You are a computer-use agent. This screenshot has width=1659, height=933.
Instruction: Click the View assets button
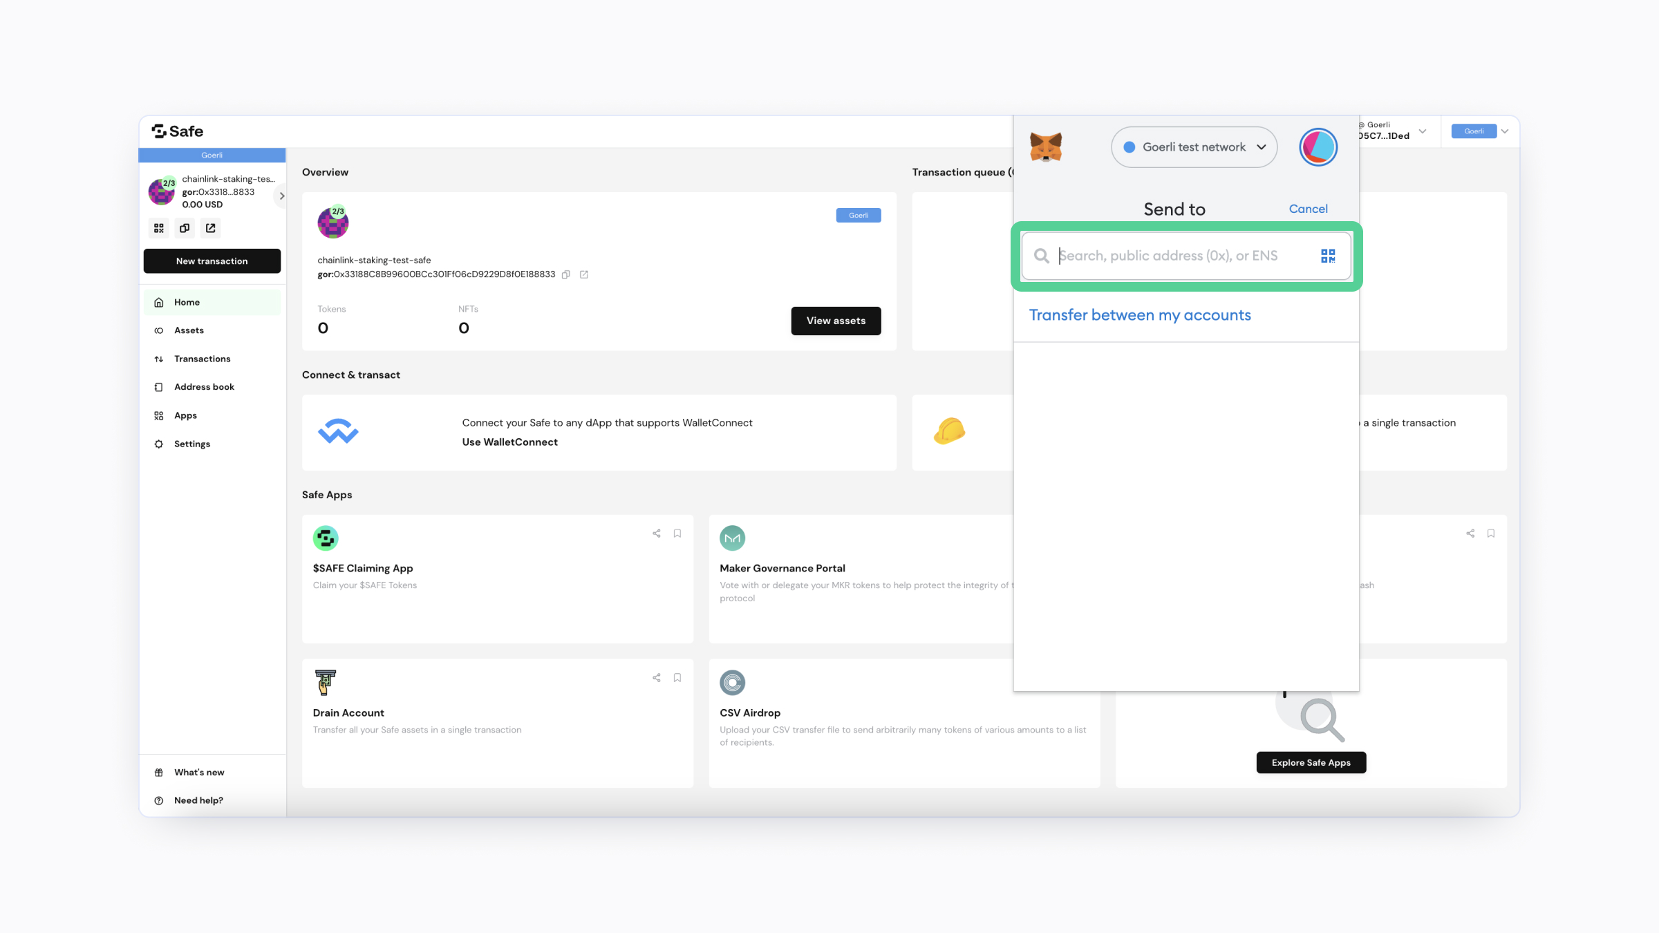click(836, 321)
